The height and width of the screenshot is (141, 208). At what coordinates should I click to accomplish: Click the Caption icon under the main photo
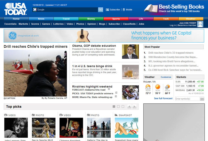pyautogui.click(x=5, y=98)
